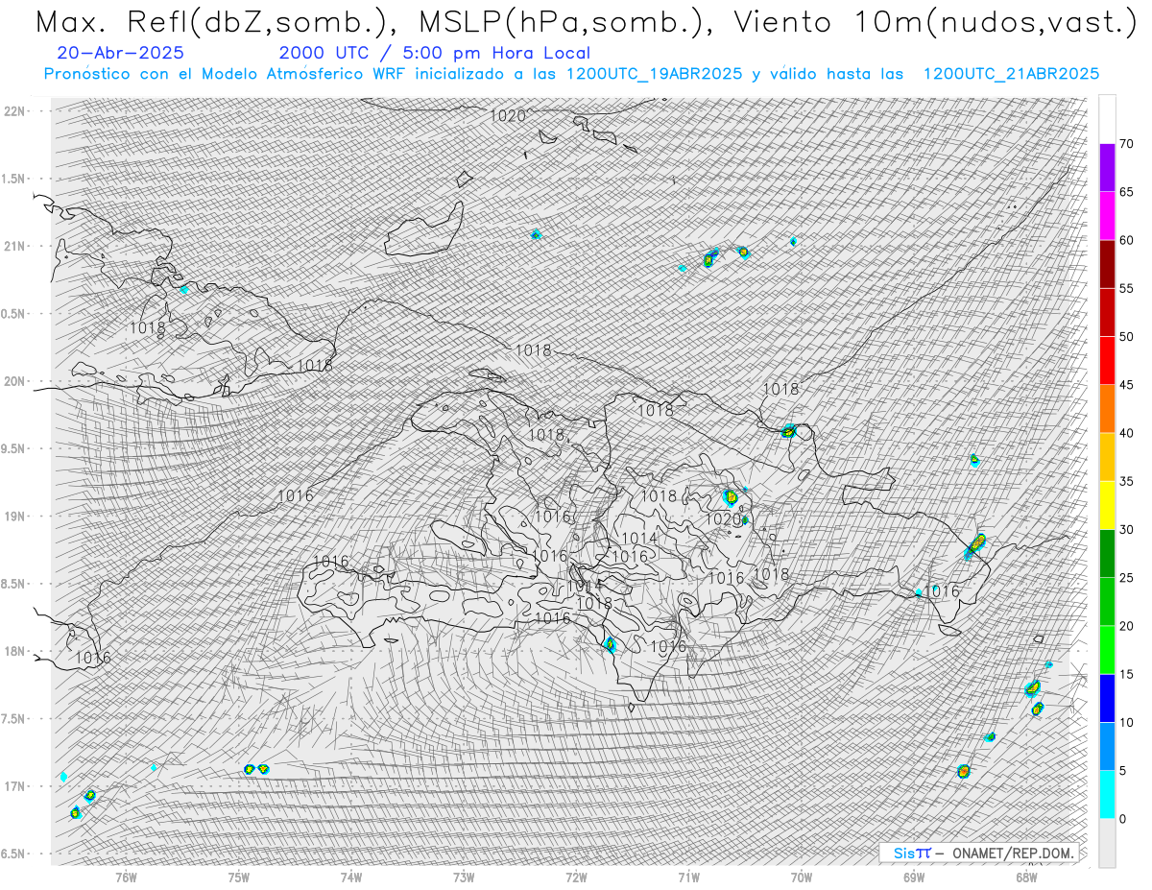The width and height of the screenshot is (1152, 890).
Task: Click the colorbar value label "70"
Action: coord(1126,144)
